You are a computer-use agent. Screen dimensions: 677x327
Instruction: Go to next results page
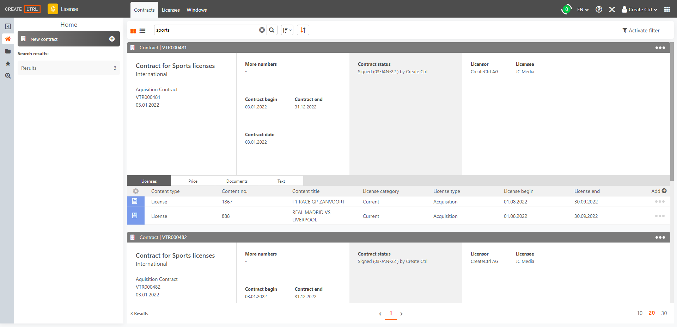click(x=401, y=314)
